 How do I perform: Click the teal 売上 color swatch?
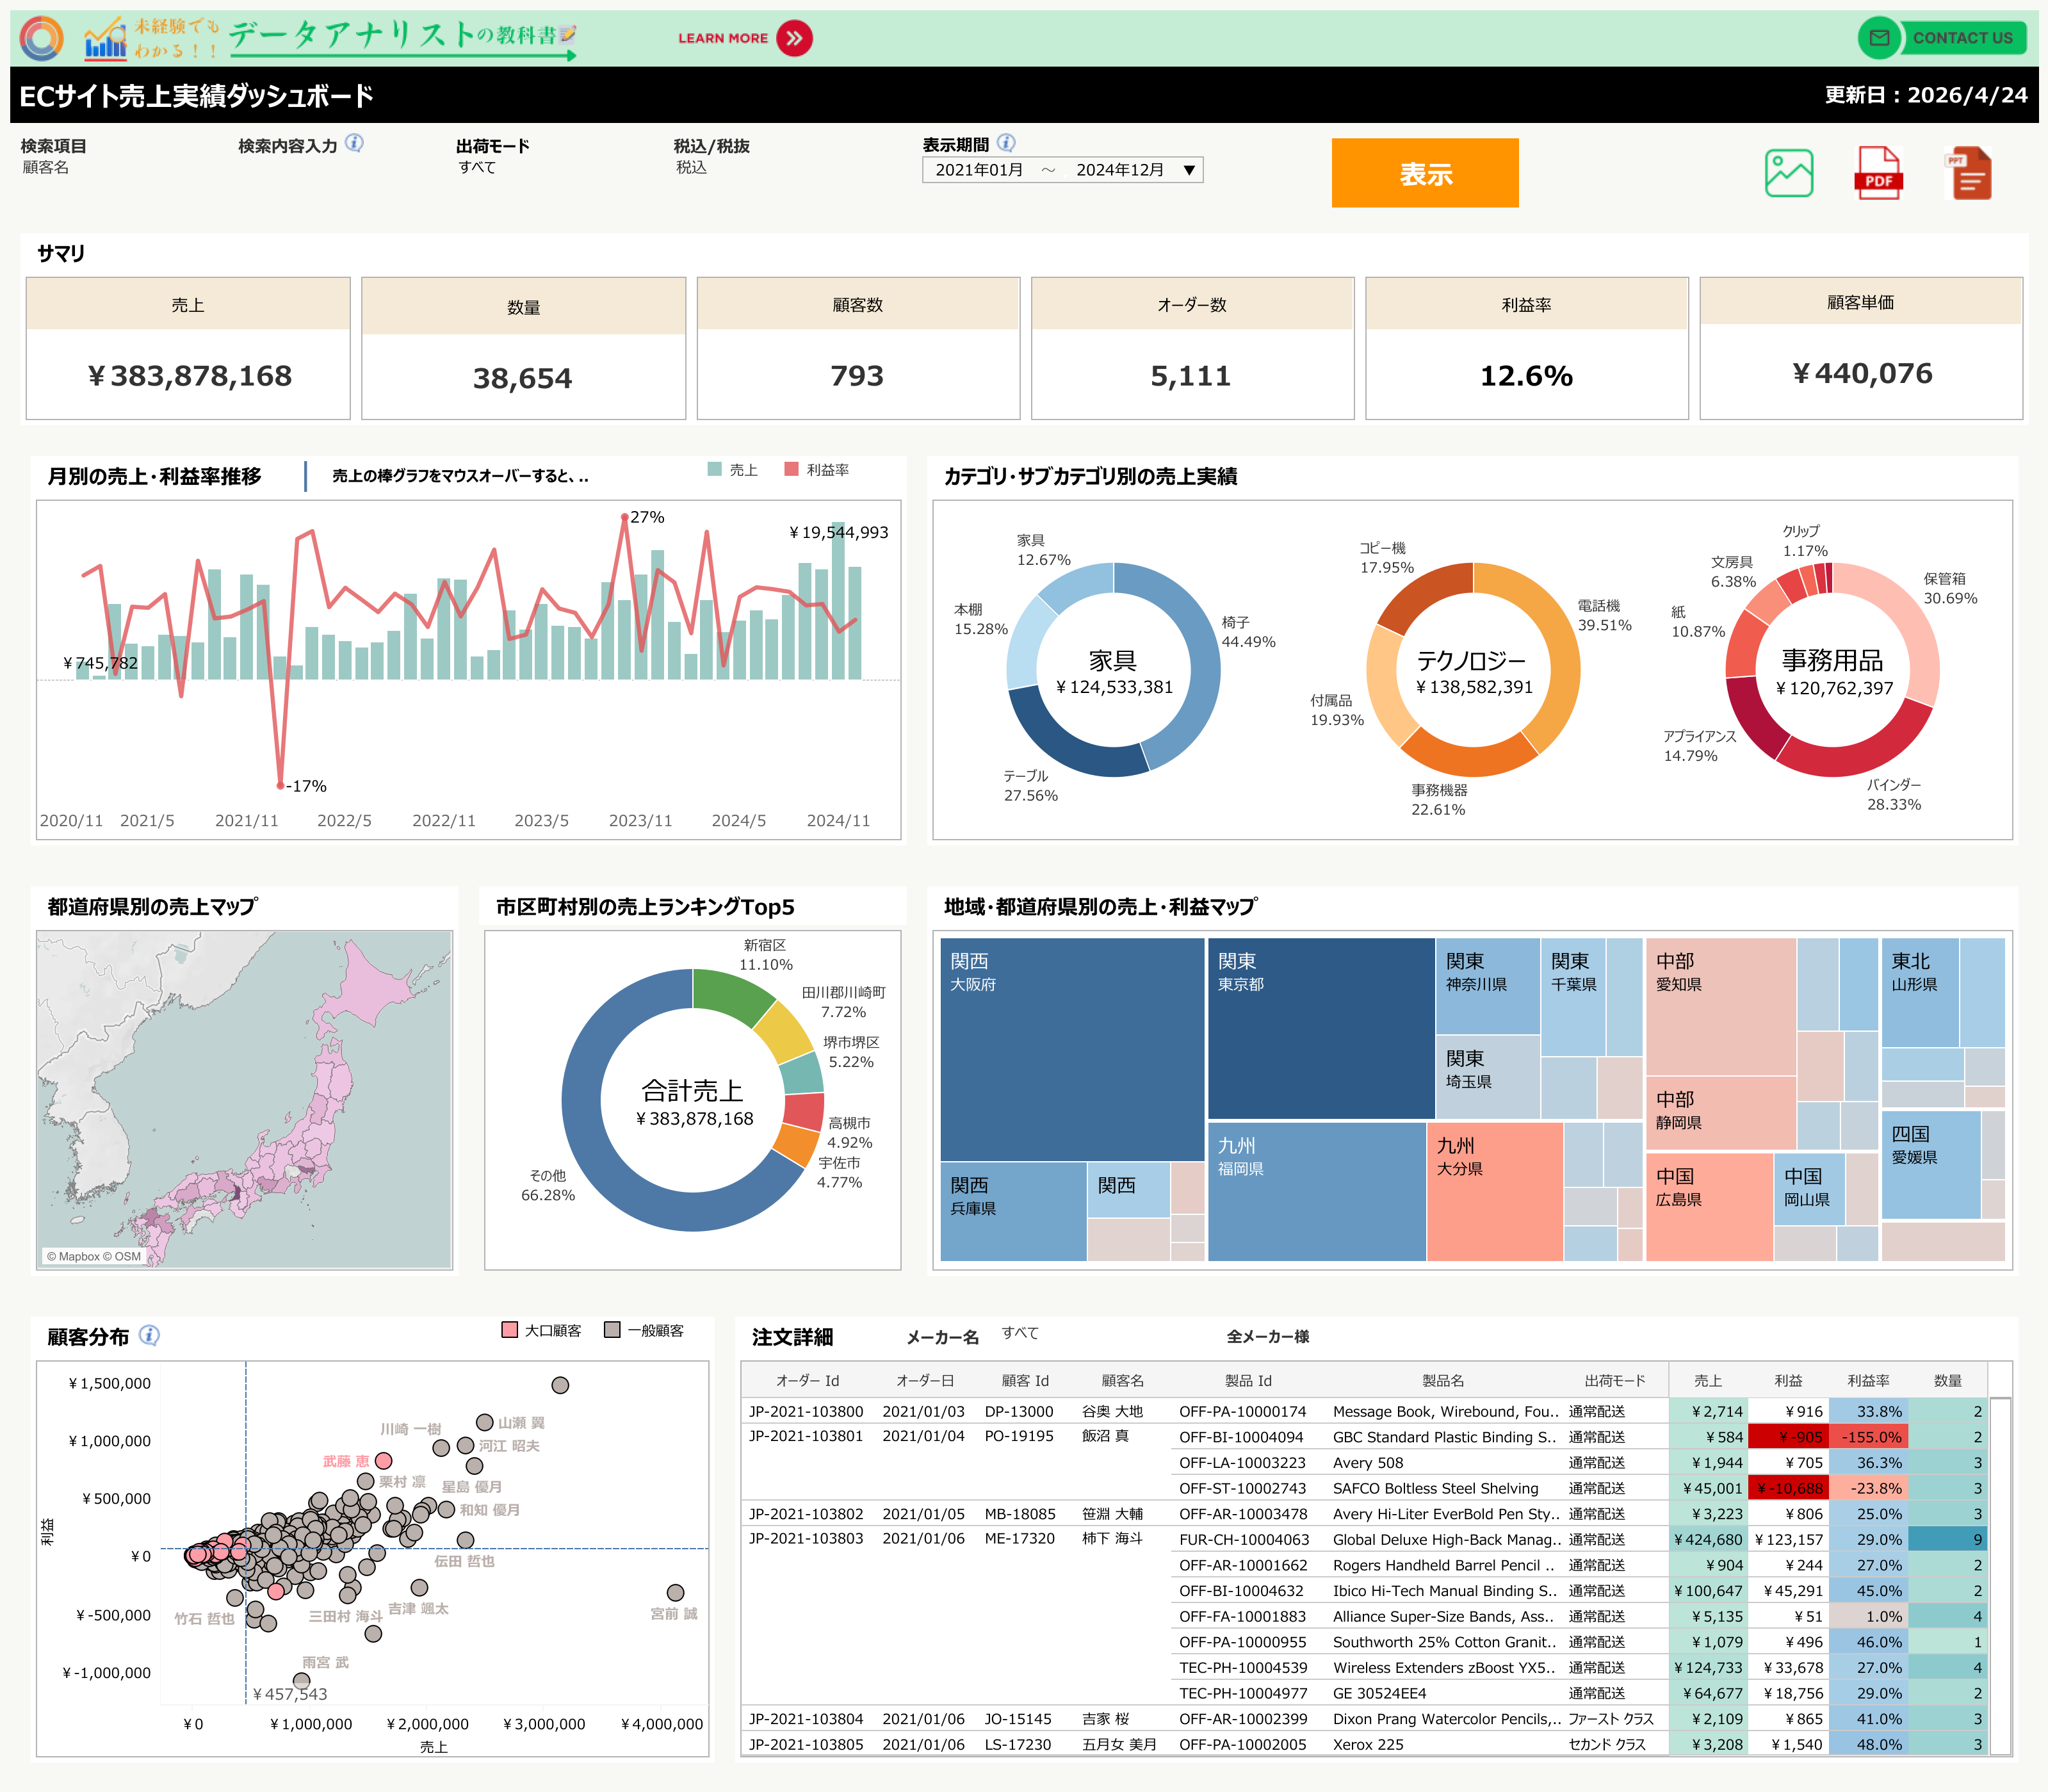[x=716, y=470]
